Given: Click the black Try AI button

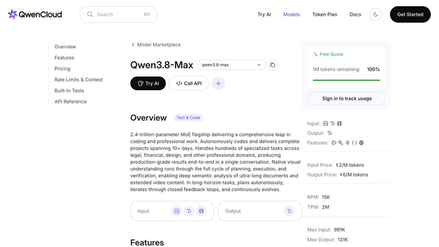Looking at the screenshot, I should pyautogui.click(x=148, y=83).
